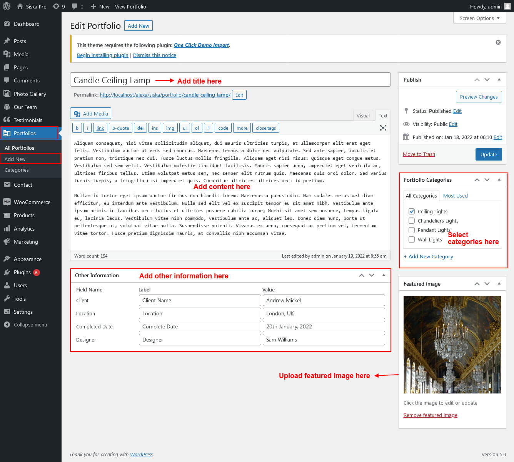Uncheck the Ceiling Lights category
The height and width of the screenshot is (462, 514).
tap(412, 211)
